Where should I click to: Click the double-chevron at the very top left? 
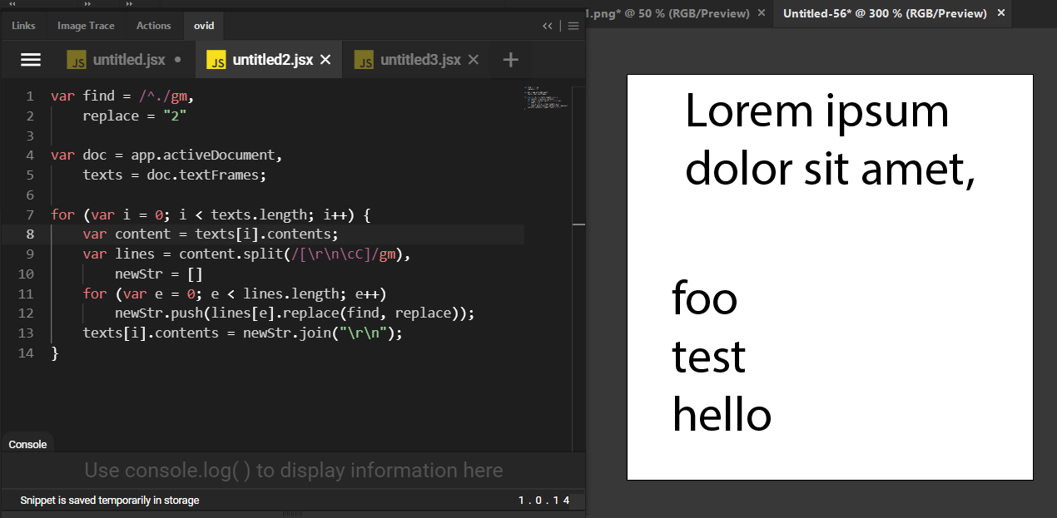click(11, 4)
